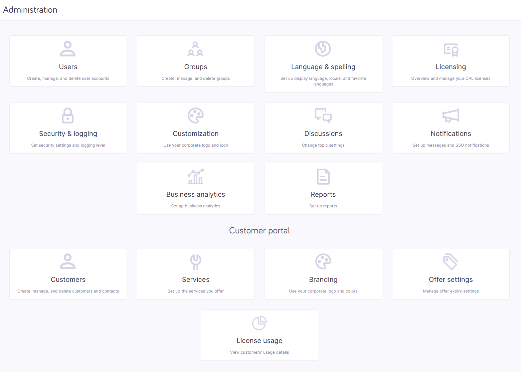Select the Branding palette icon
The height and width of the screenshot is (372, 521).
[323, 261]
